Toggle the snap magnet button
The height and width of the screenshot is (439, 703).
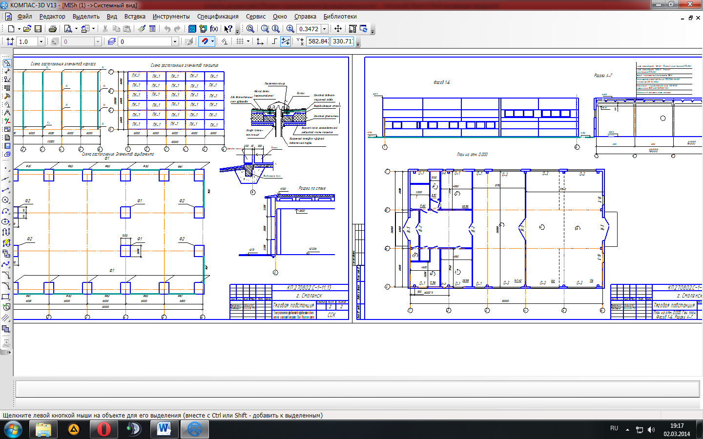coord(205,41)
